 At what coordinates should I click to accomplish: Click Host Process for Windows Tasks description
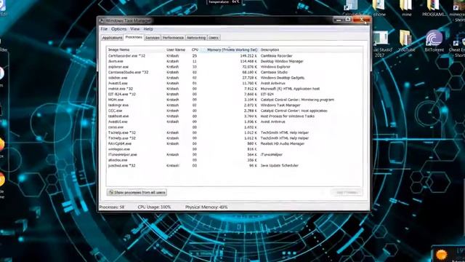[288, 116]
